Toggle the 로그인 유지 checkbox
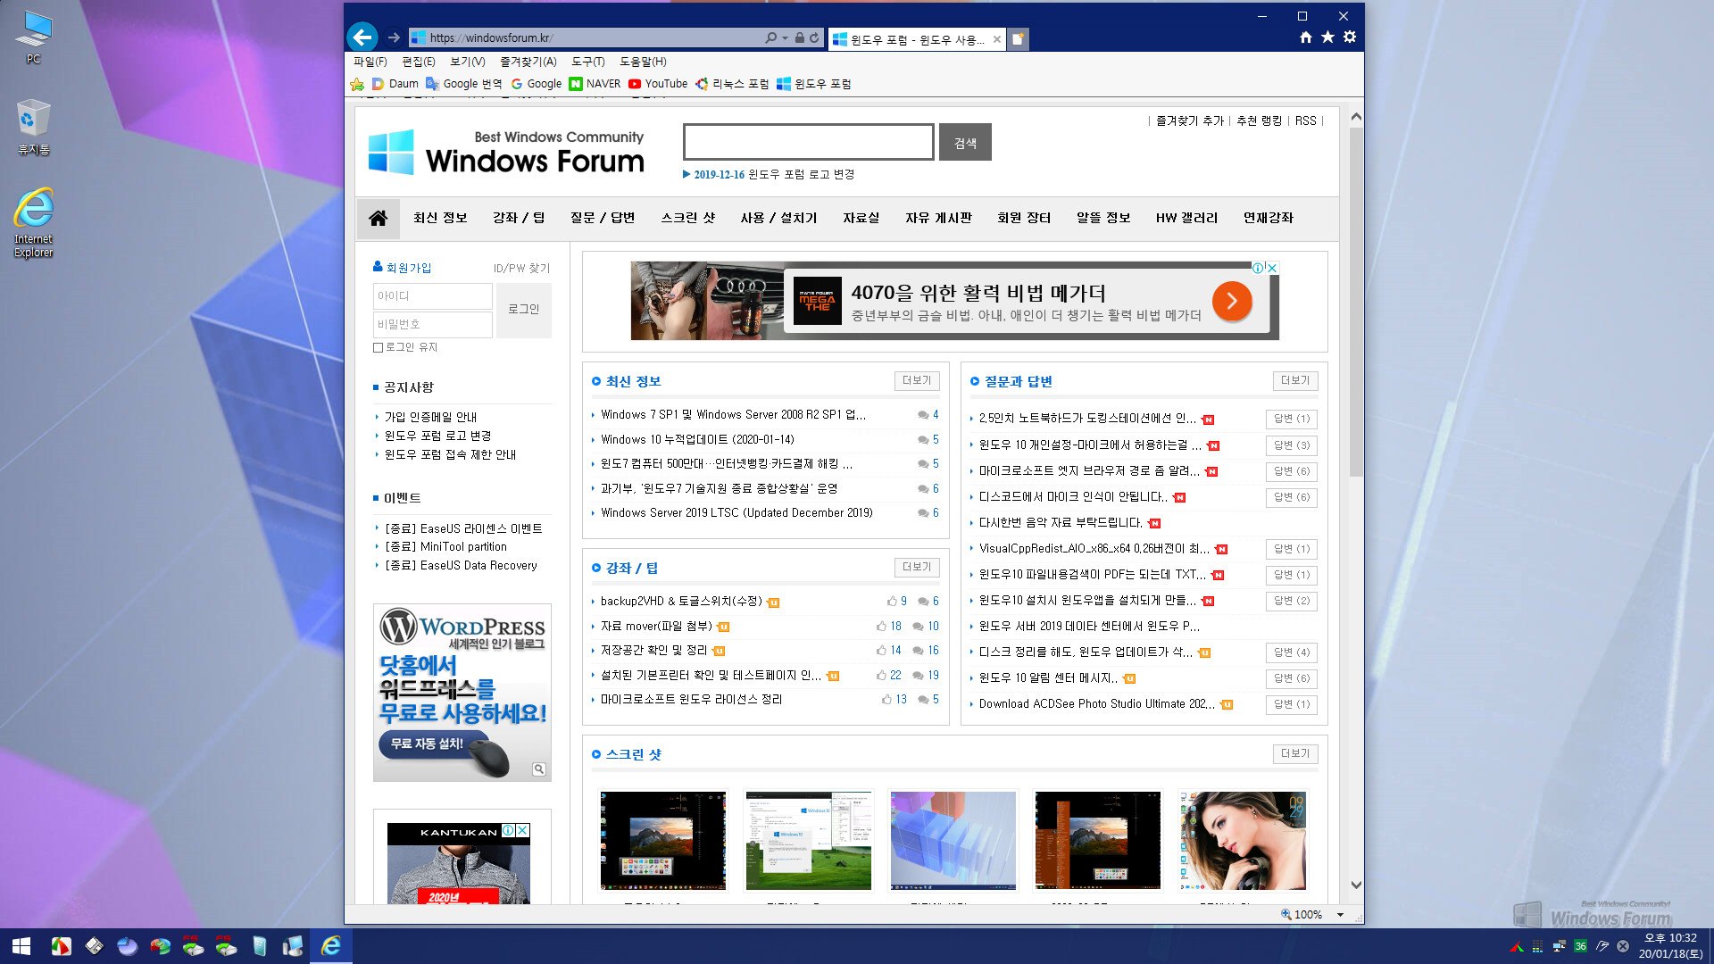The image size is (1714, 964). [x=379, y=347]
